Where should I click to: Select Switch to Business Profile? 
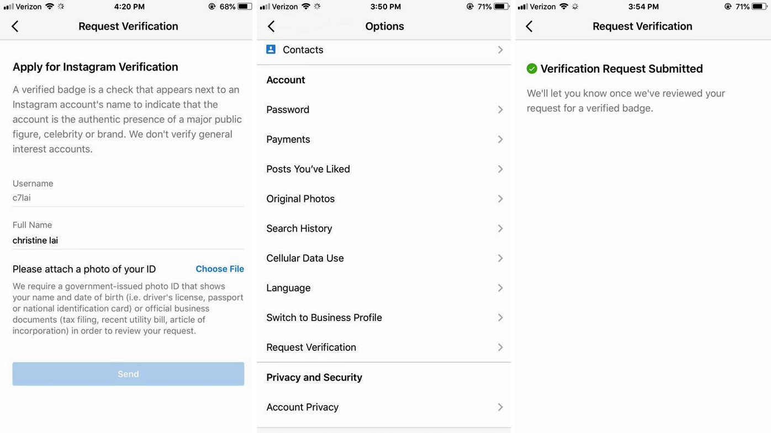pos(384,318)
